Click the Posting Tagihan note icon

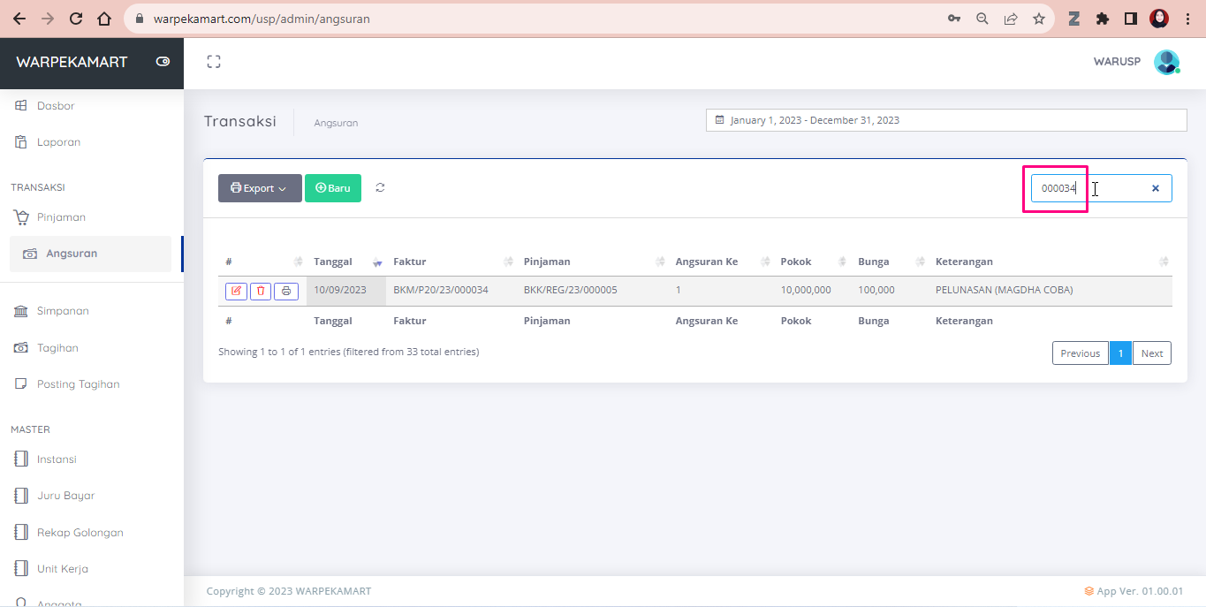pos(21,384)
